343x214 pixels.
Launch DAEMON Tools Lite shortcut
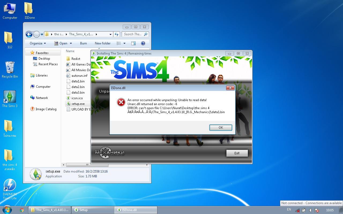click(10, 189)
